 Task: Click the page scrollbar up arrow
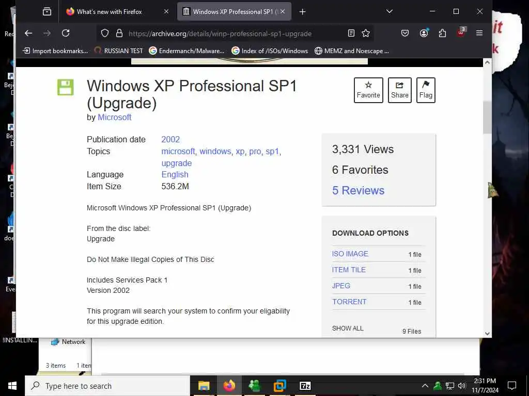487,62
